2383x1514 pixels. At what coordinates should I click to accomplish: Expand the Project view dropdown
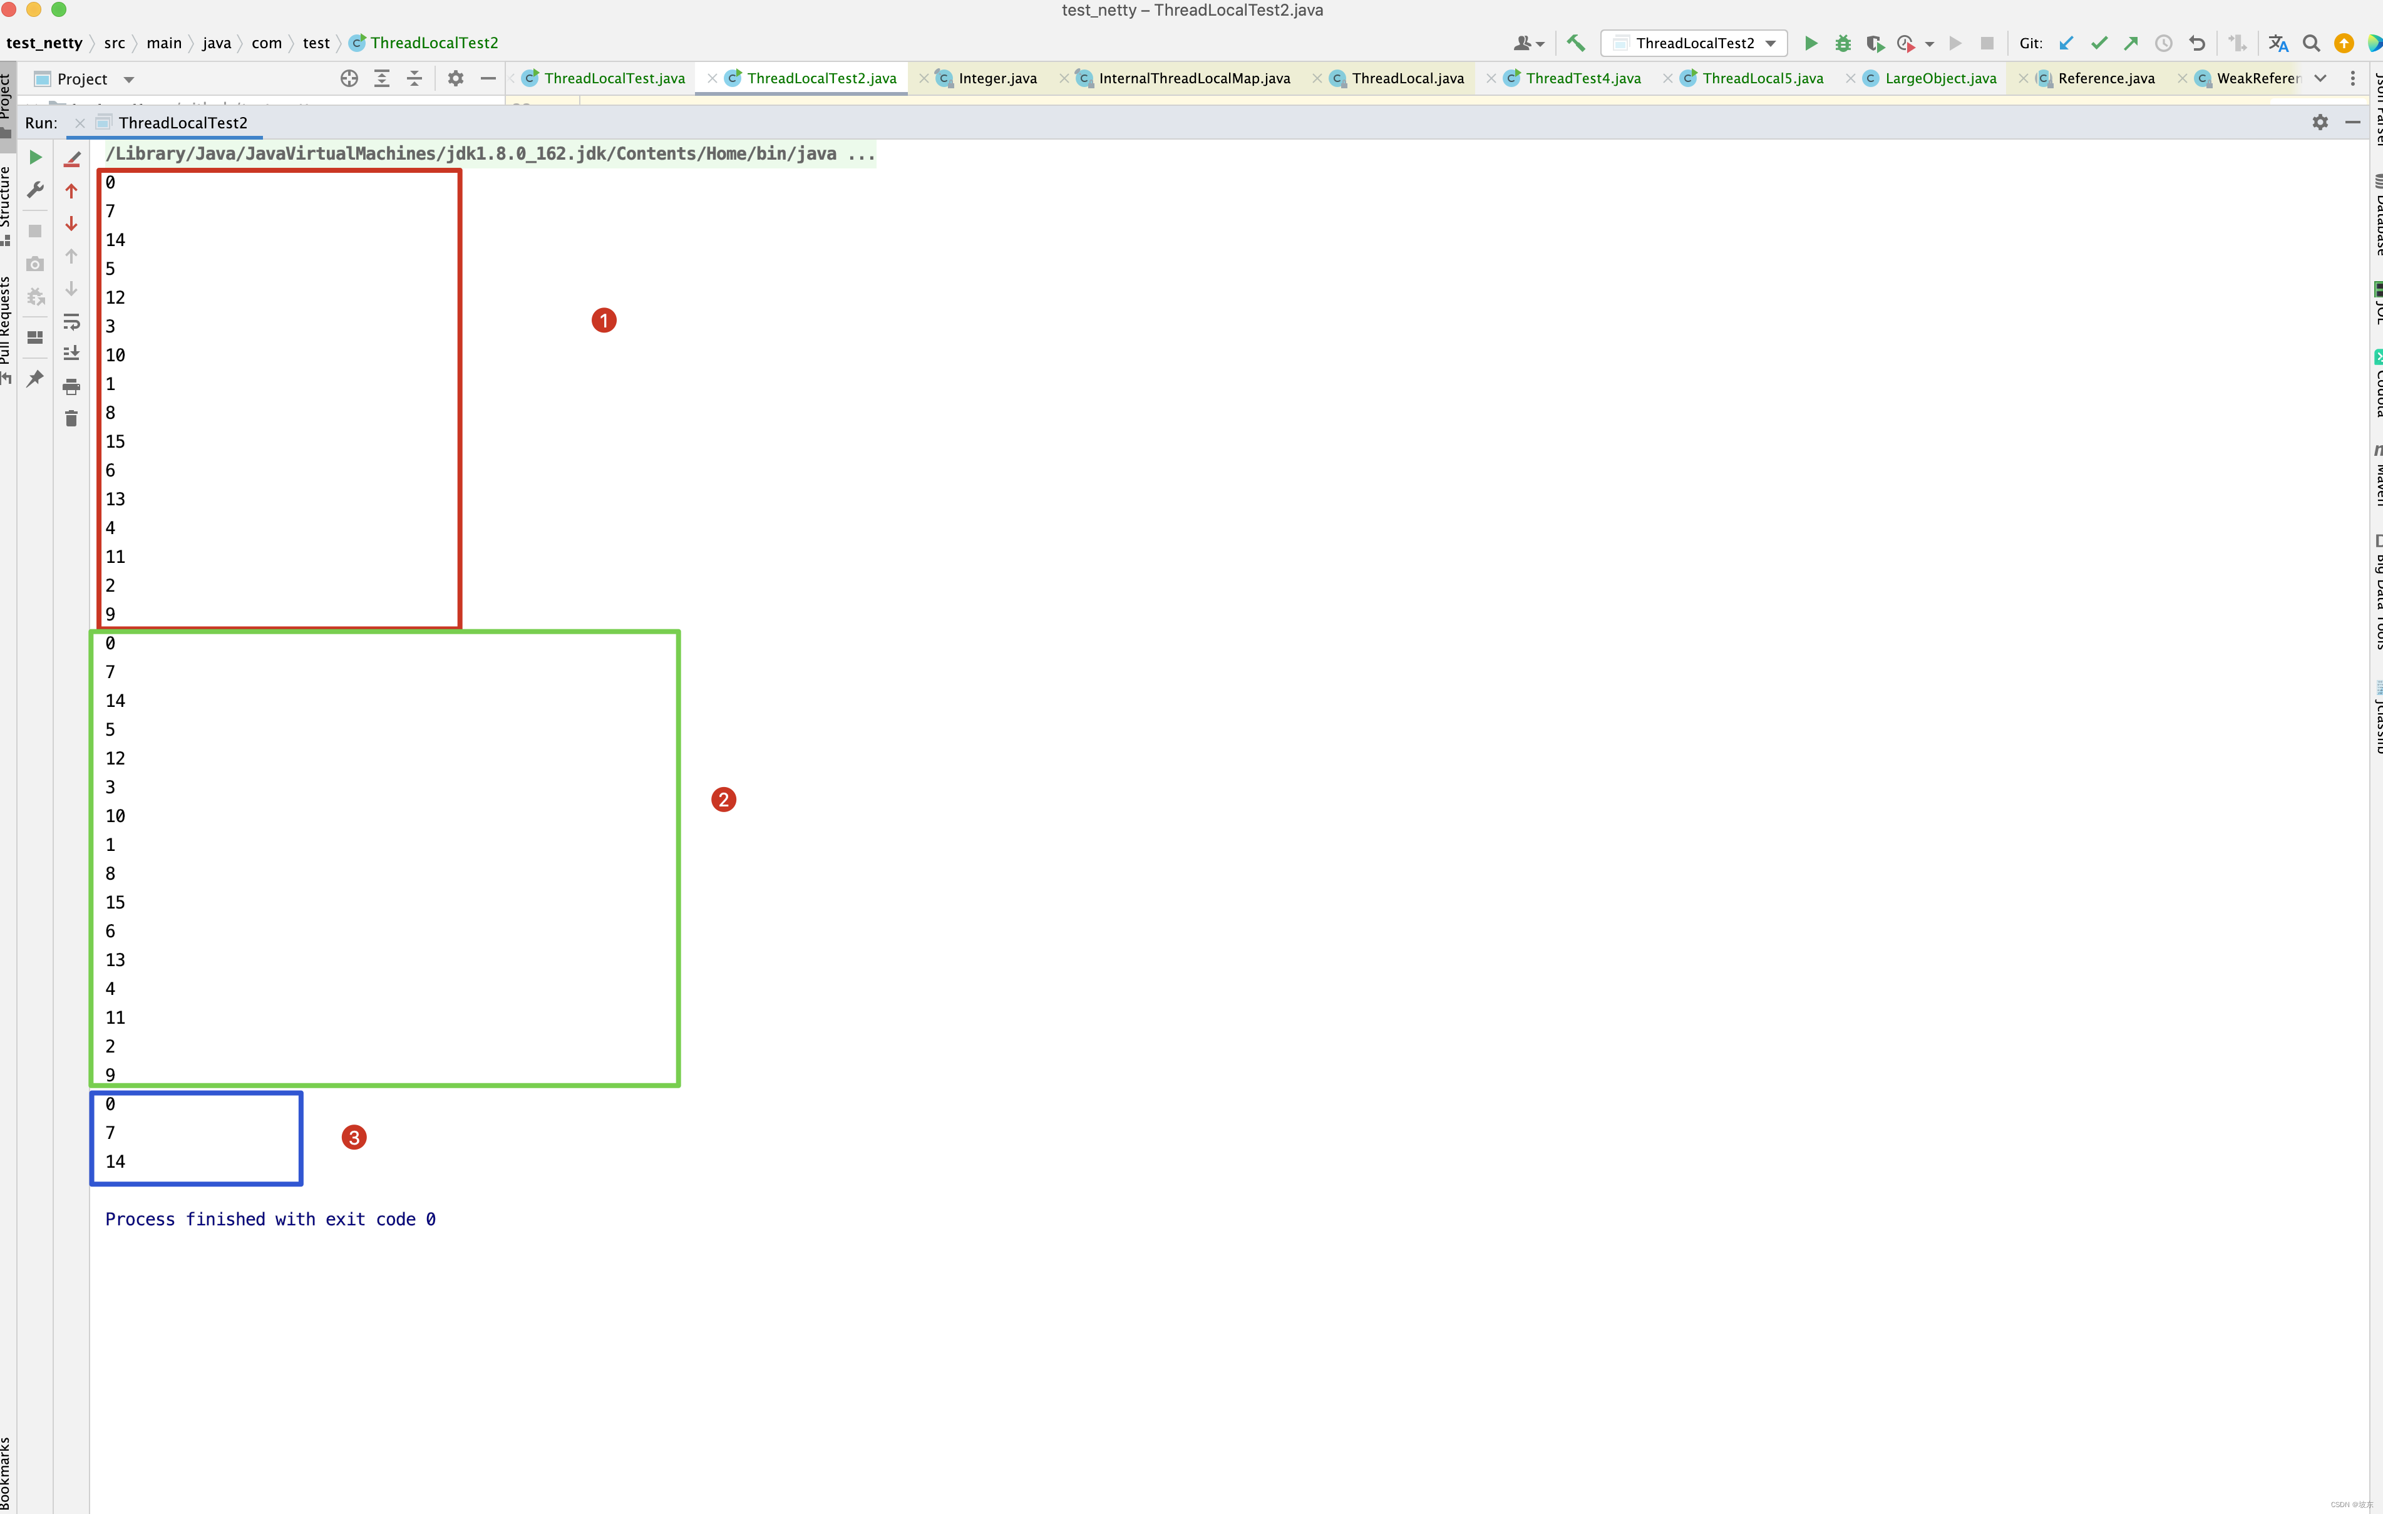click(x=128, y=79)
